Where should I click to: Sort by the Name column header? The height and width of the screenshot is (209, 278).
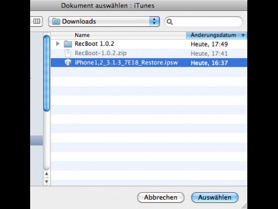tap(118, 35)
